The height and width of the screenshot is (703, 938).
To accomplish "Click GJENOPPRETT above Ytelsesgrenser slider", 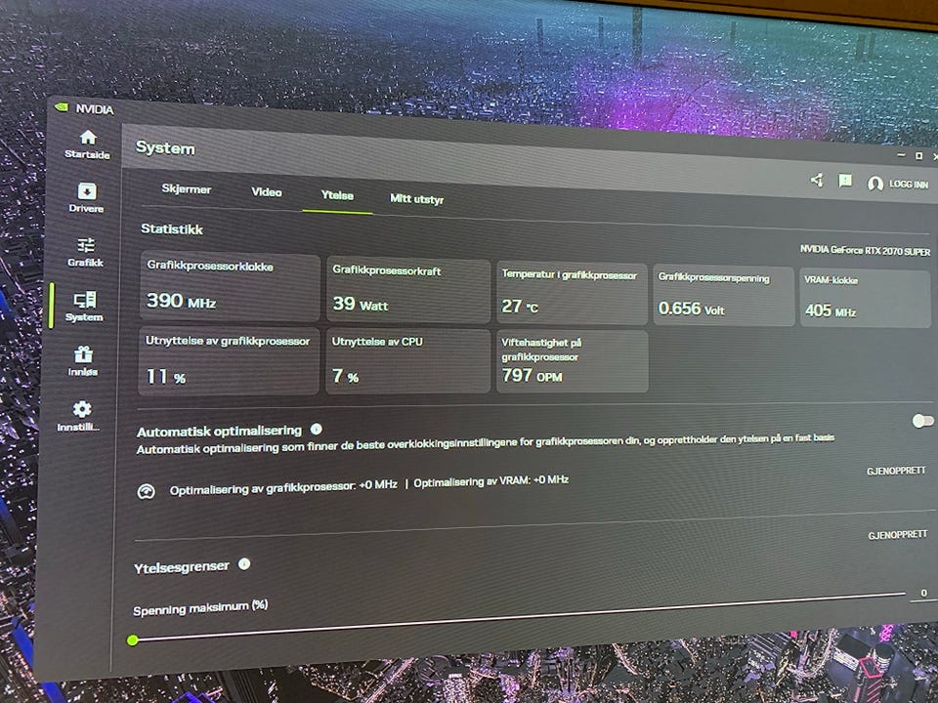I will pos(897,534).
